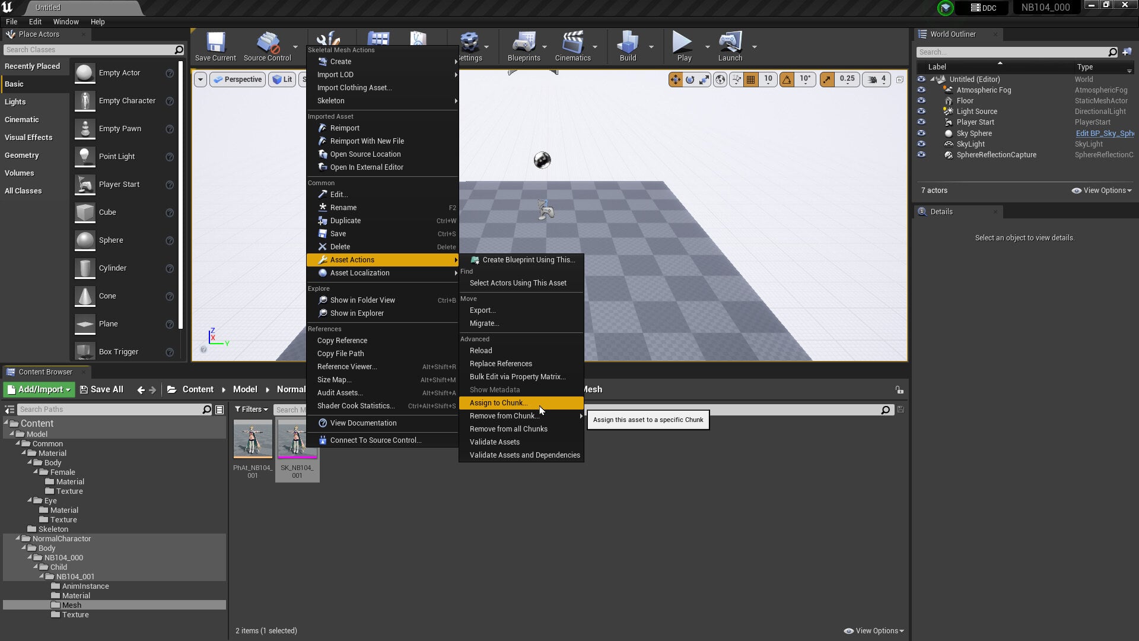The image size is (1139, 641).
Task: Open the Cinematics toolbar icon
Action: click(572, 47)
